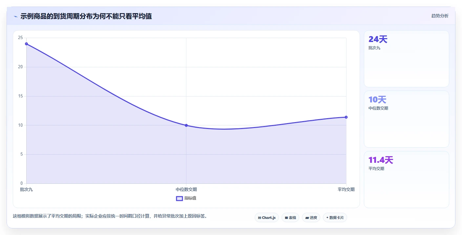Click the 指标值 legend color box
Image resolution: width=462 pixels, height=235 pixels.
[x=179, y=198]
